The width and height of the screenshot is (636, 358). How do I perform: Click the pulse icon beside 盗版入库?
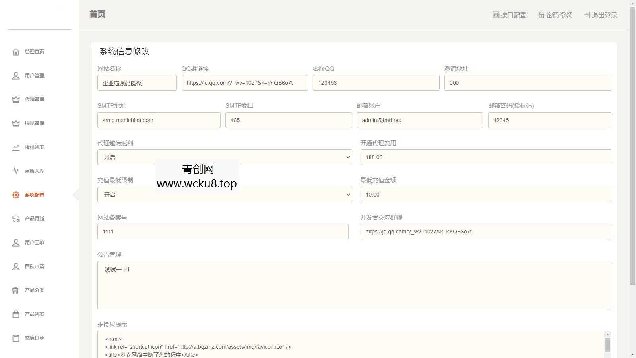pos(16,171)
